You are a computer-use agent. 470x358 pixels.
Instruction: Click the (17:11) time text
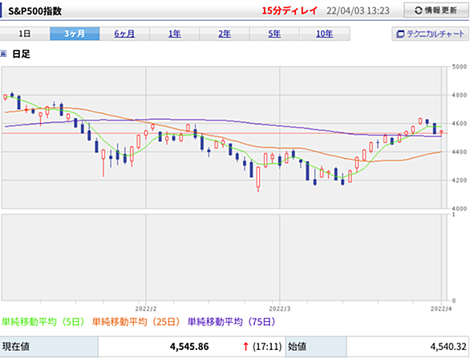point(267,347)
